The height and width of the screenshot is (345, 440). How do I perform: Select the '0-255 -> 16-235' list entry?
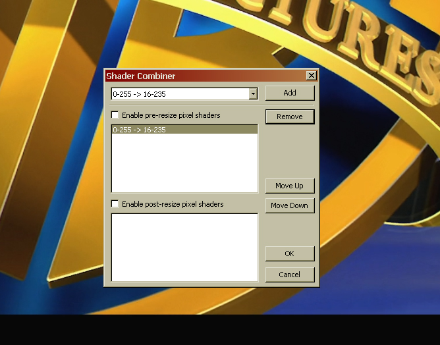(x=184, y=130)
